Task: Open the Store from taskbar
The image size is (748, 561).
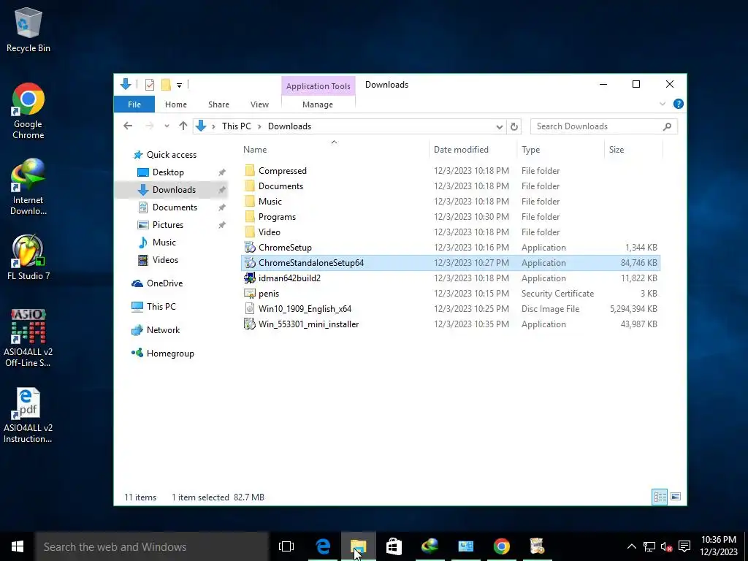Action: [x=394, y=546]
